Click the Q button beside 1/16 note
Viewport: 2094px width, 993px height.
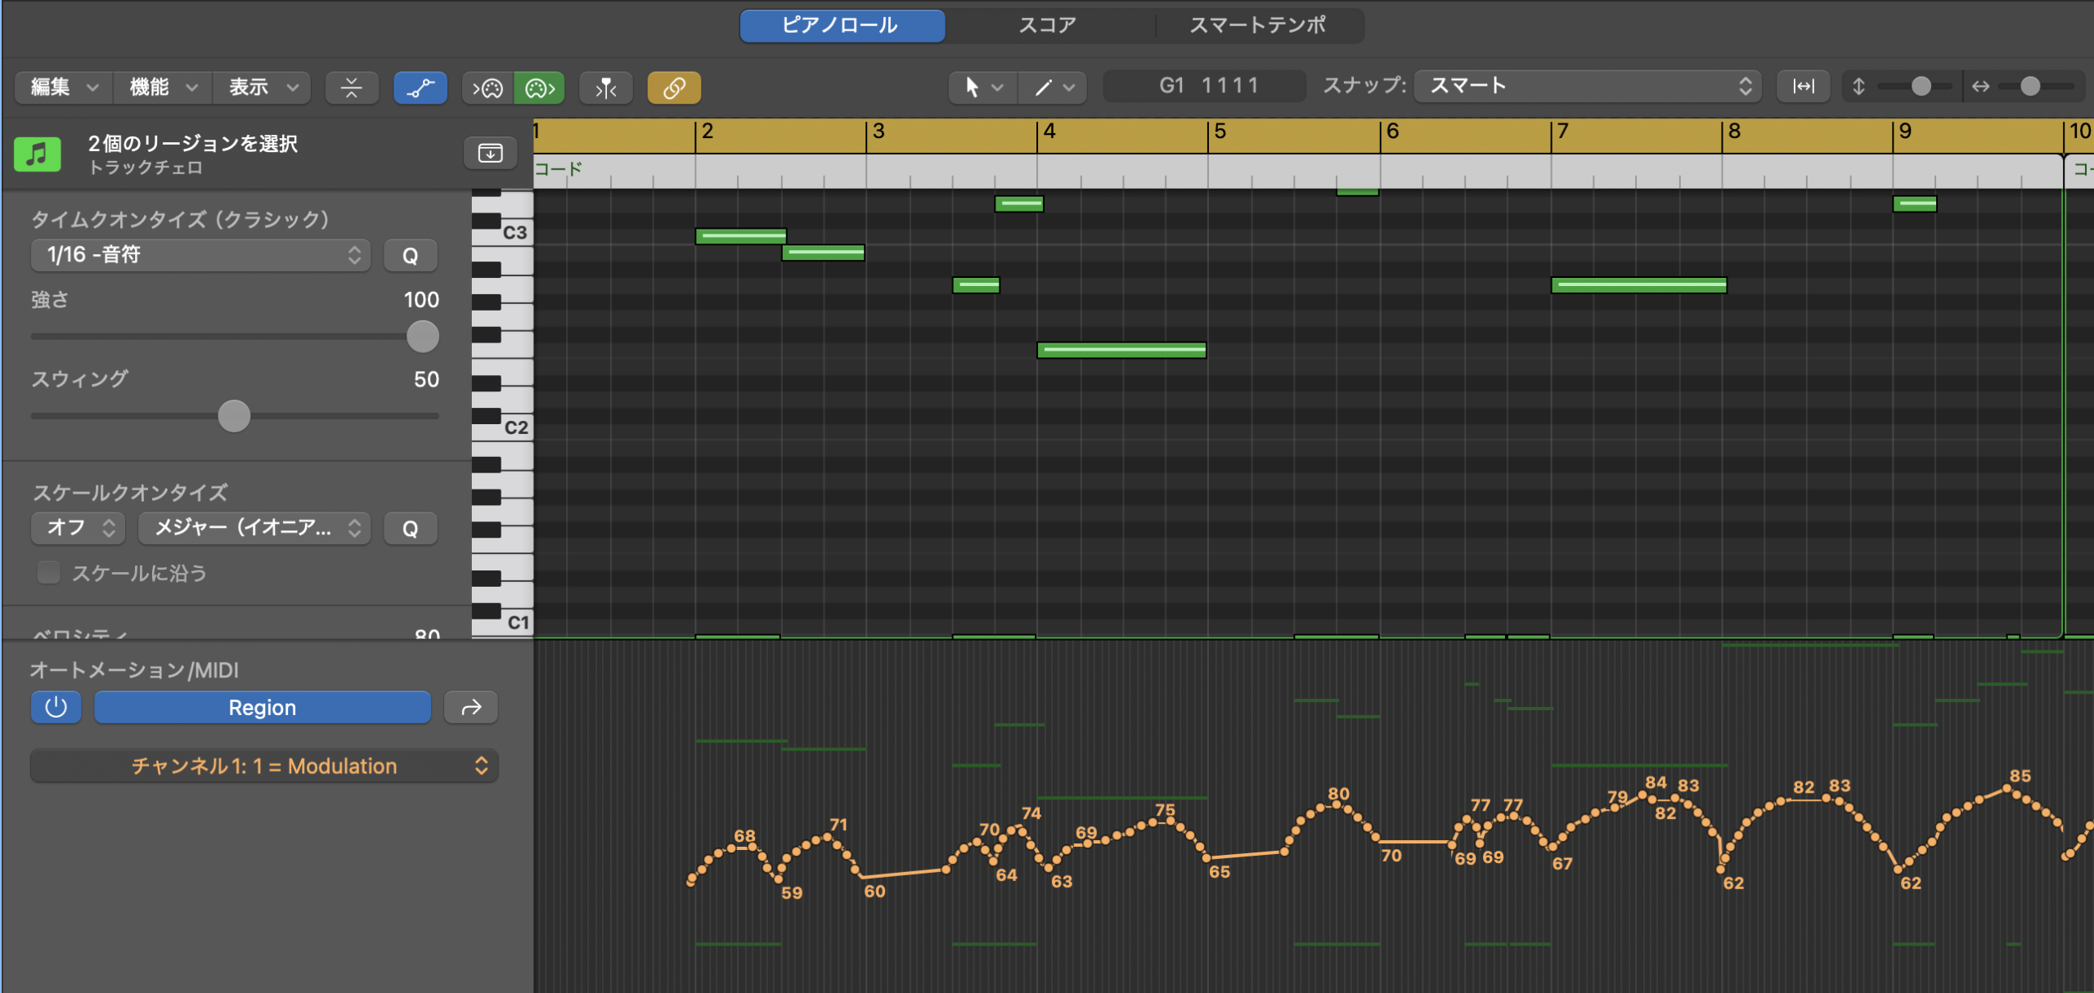pyautogui.click(x=411, y=255)
